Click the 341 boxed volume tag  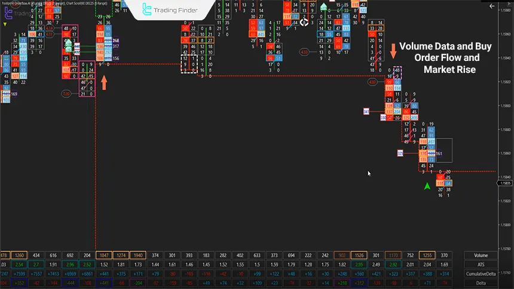coord(366,112)
